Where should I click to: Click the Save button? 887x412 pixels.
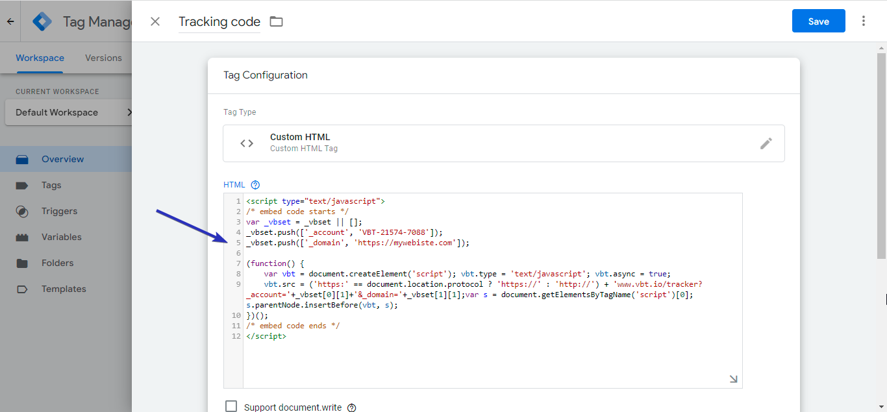[x=819, y=21]
